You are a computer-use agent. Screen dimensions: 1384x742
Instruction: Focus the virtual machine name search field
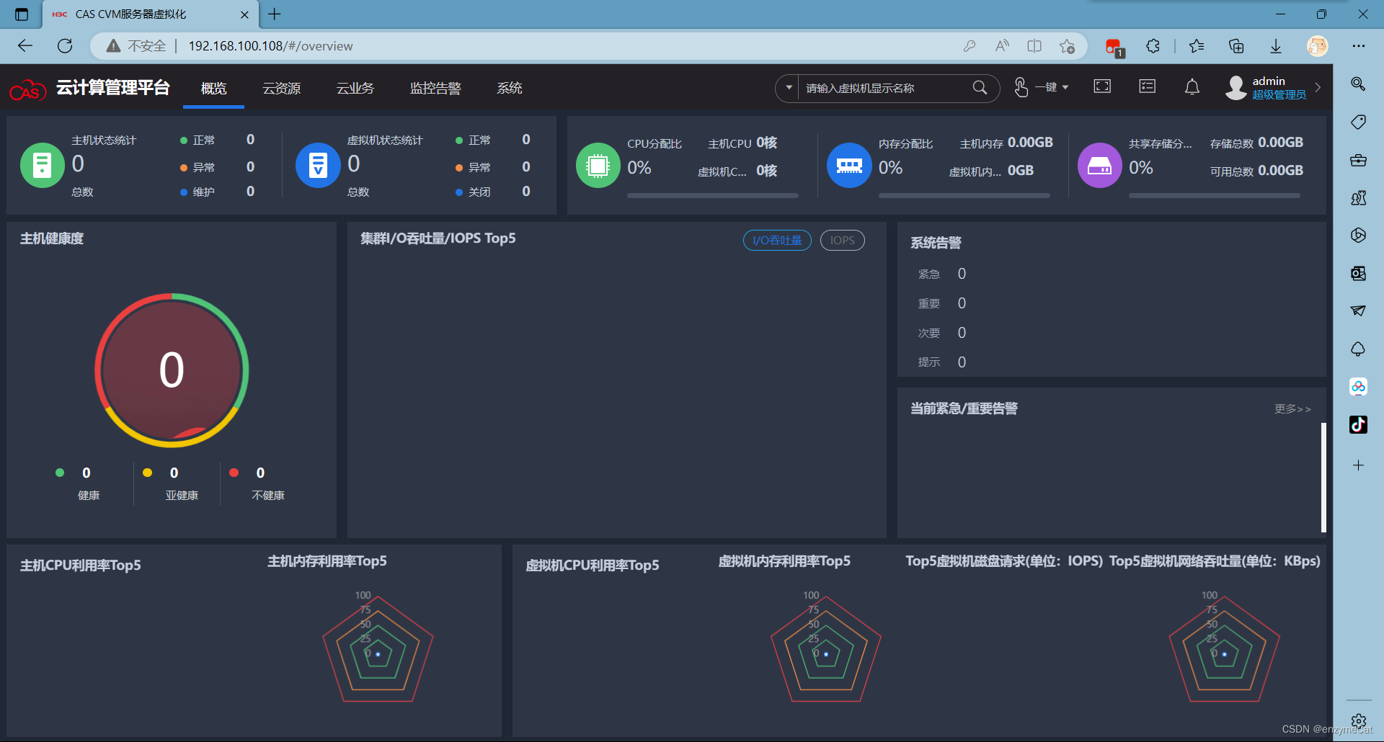click(885, 88)
